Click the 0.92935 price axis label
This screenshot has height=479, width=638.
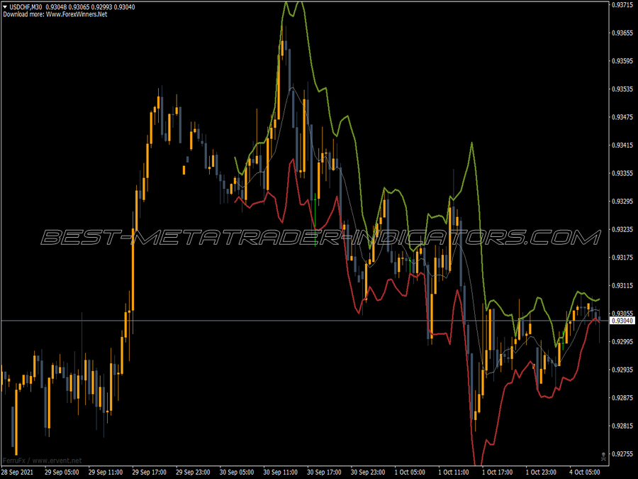(622, 370)
